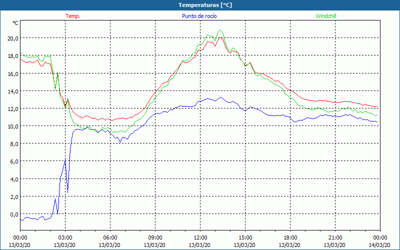This screenshot has height=250, width=400.
Task: Click the 12,0 y-axis value
Action: [x=13, y=108]
